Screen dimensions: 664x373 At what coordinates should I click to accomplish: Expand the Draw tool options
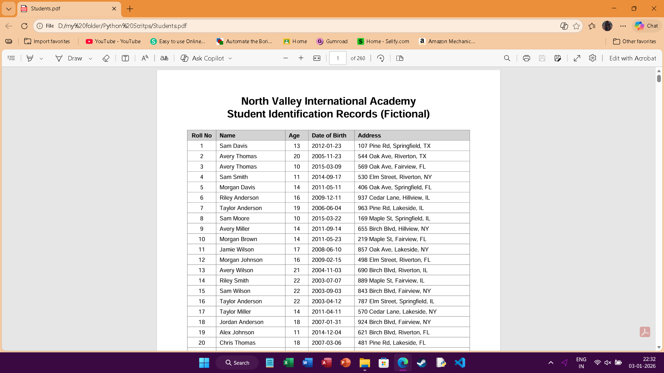[x=91, y=58]
